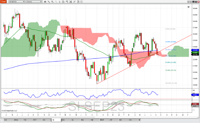Open the SI SEP23 instrument selector dropdown
Viewport: 200px width, 123px height.
point(17,2)
